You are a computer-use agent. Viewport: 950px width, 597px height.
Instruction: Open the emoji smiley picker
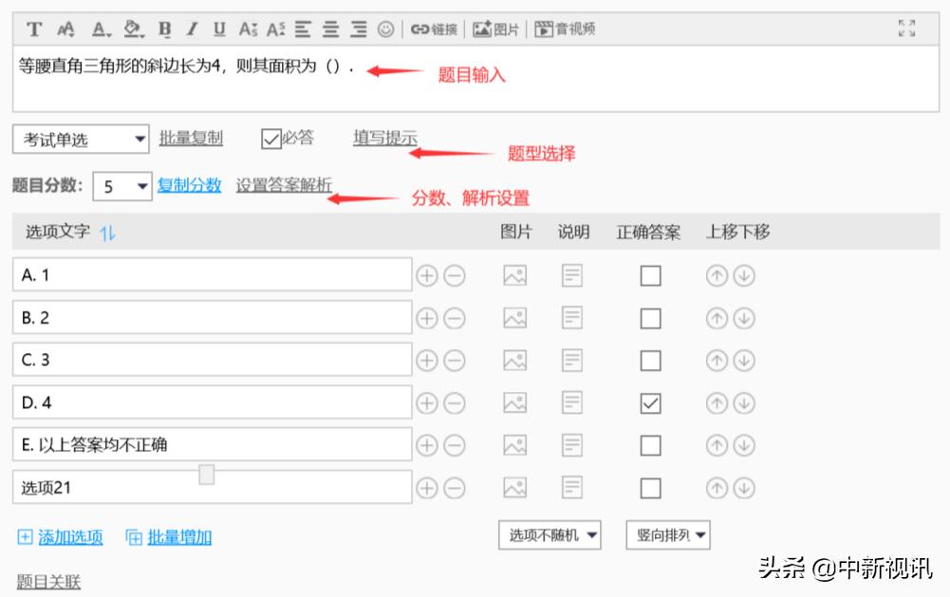click(385, 29)
